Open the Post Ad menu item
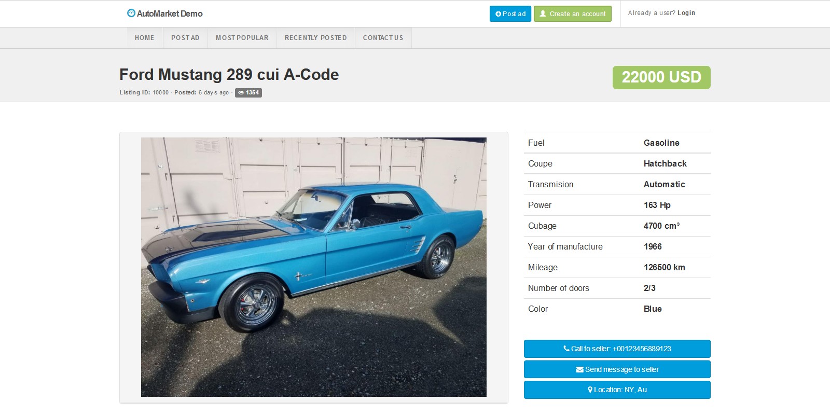830x415 pixels. coord(185,38)
